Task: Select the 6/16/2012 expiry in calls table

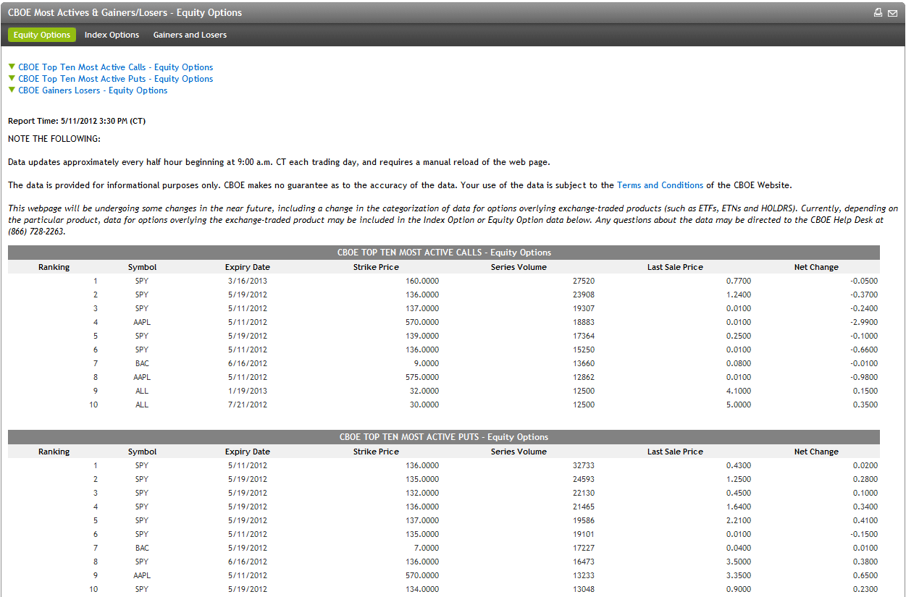Action: (x=248, y=363)
